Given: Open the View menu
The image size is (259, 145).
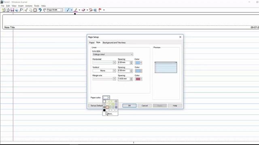Looking at the screenshot, I should point(14,6).
